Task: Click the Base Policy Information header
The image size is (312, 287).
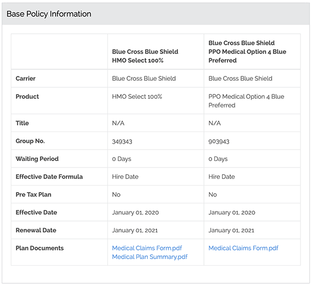Action: pos(49,14)
